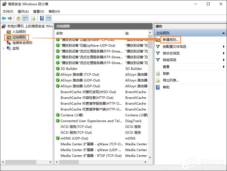Screen dimensions: 227x171
Task: Open the 按组筛选 submenu arrow
Action: (x=223, y=60)
